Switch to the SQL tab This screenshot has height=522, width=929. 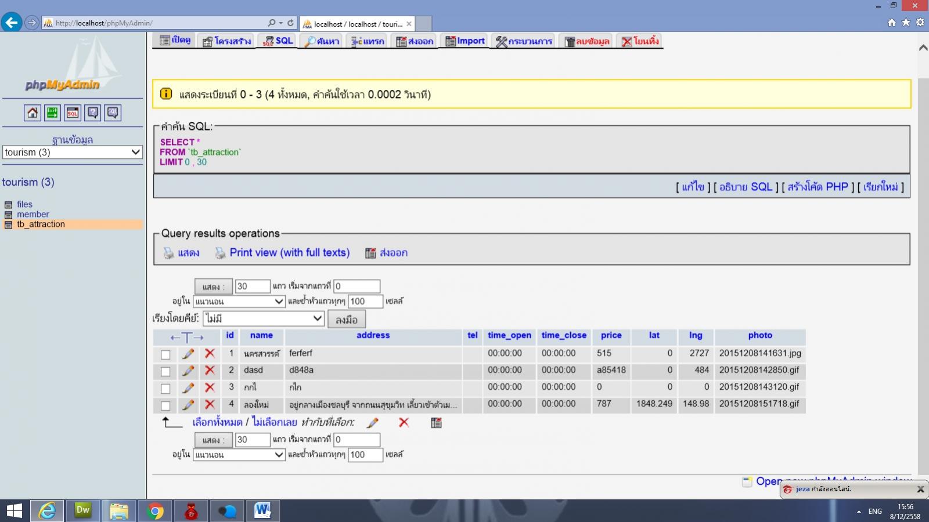(x=278, y=41)
